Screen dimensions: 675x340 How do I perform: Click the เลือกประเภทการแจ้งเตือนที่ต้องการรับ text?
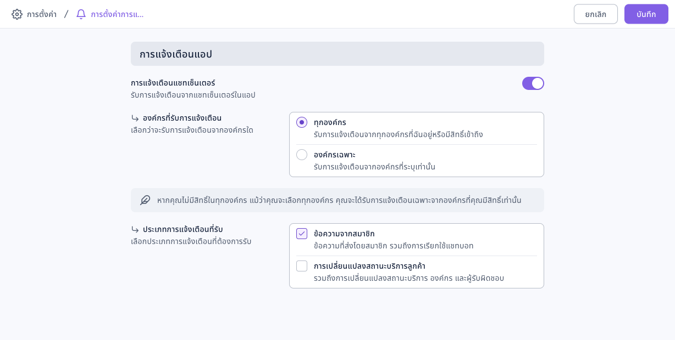191,241
